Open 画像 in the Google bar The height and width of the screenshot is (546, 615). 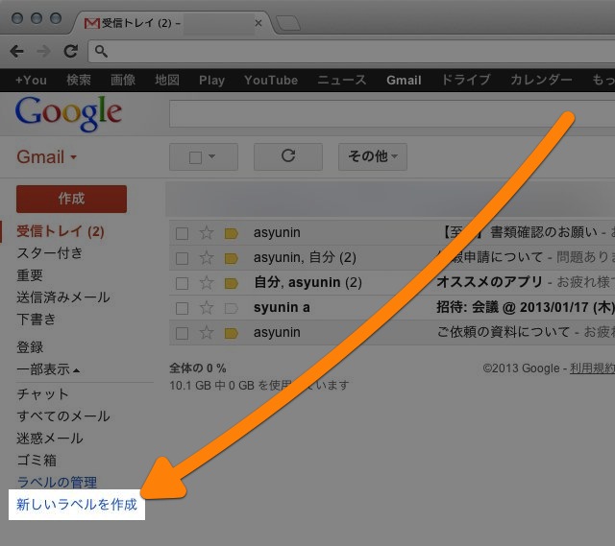[123, 80]
